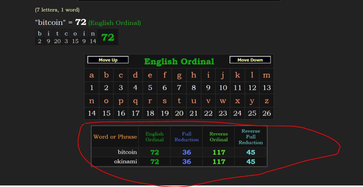
Task: Click okinami's Reverse Ordinal value 117
Action: 219,162
